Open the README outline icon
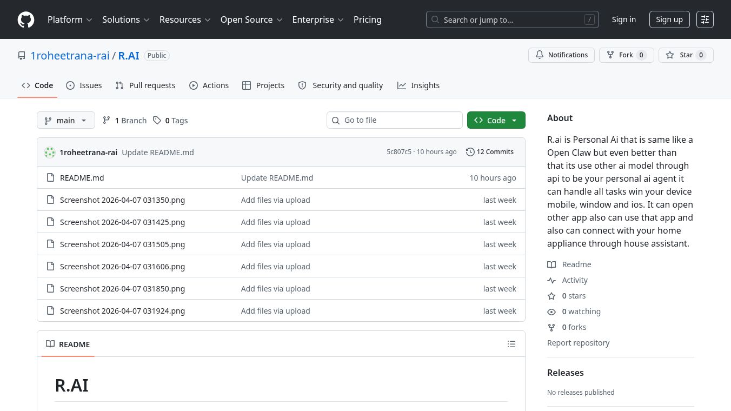The width and height of the screenshot is (731, 411). pos(511,344)
